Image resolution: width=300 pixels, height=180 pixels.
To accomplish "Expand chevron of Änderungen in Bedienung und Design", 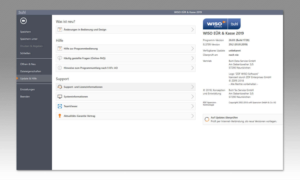I will tap(192, 29).
